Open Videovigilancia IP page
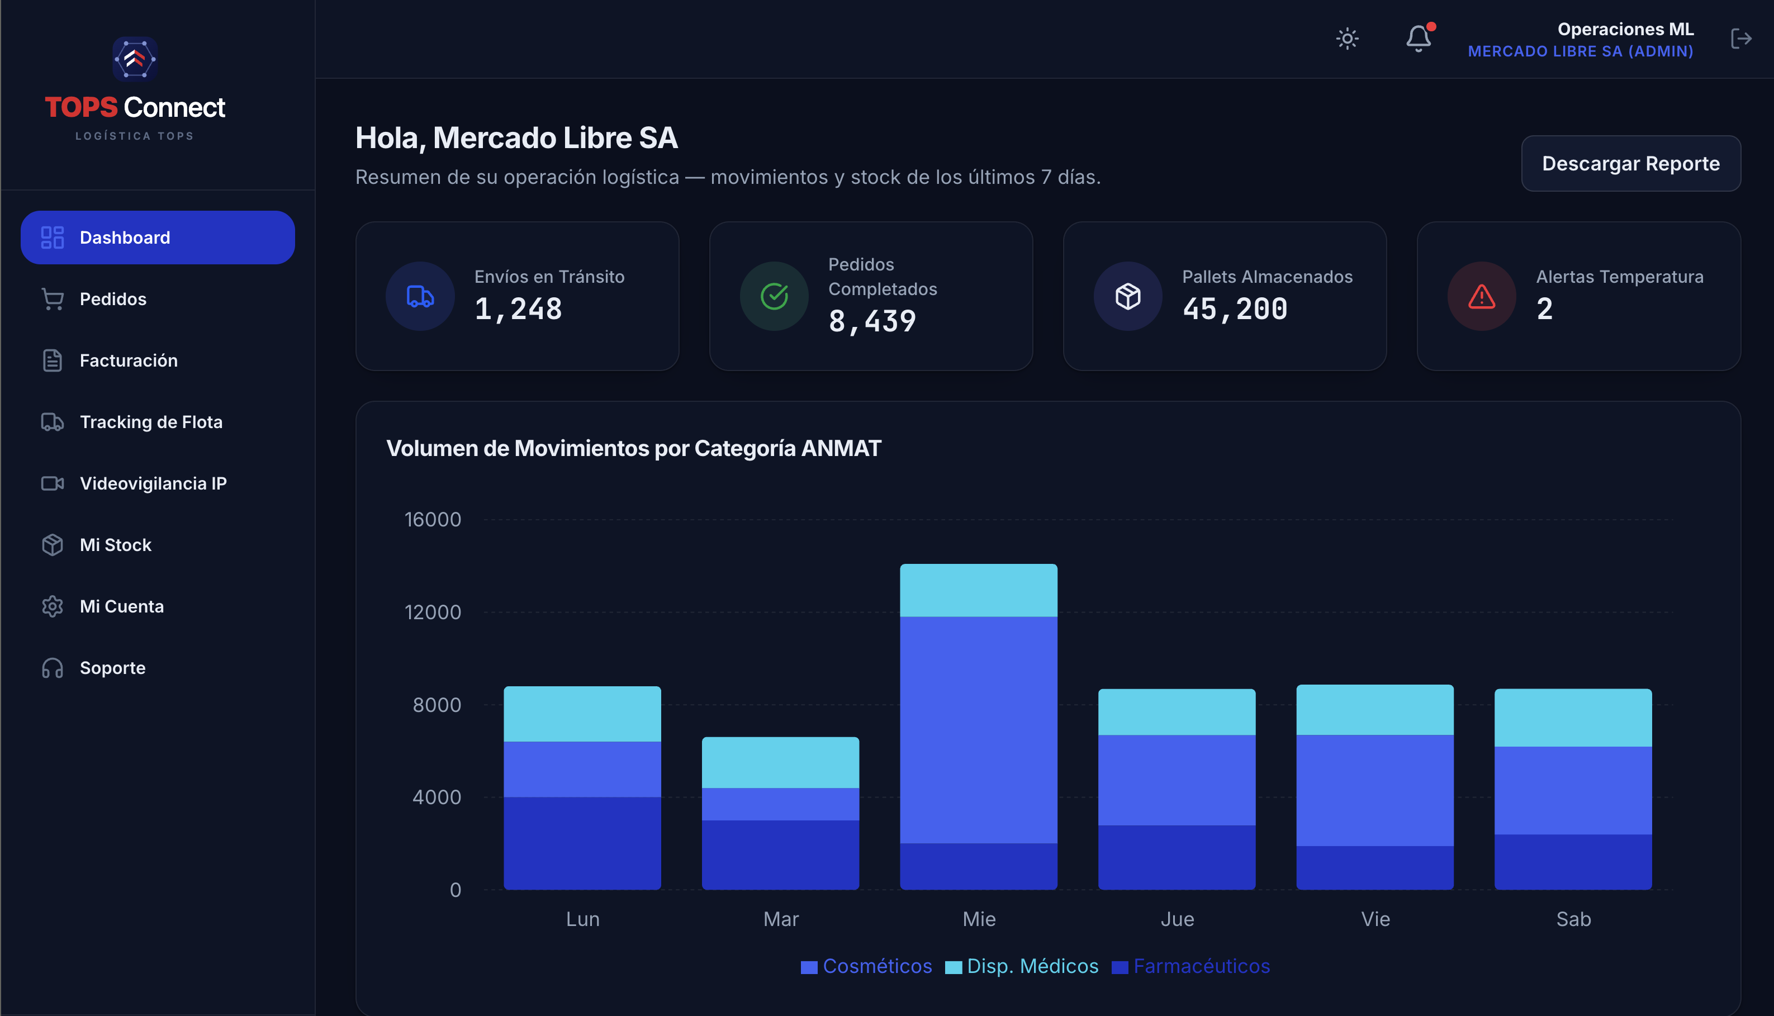 tap(158, 483)
